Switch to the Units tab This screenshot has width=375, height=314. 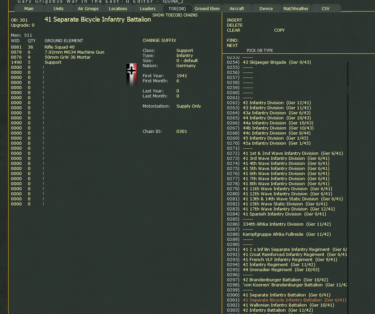58,9
